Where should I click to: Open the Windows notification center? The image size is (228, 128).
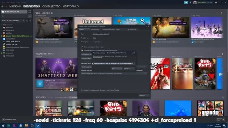[224, 126]
